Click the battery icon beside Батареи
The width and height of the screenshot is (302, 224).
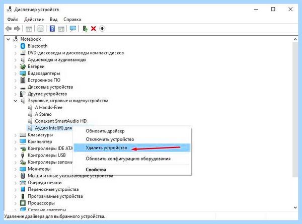pyautogui.click(x=23, y=66)
